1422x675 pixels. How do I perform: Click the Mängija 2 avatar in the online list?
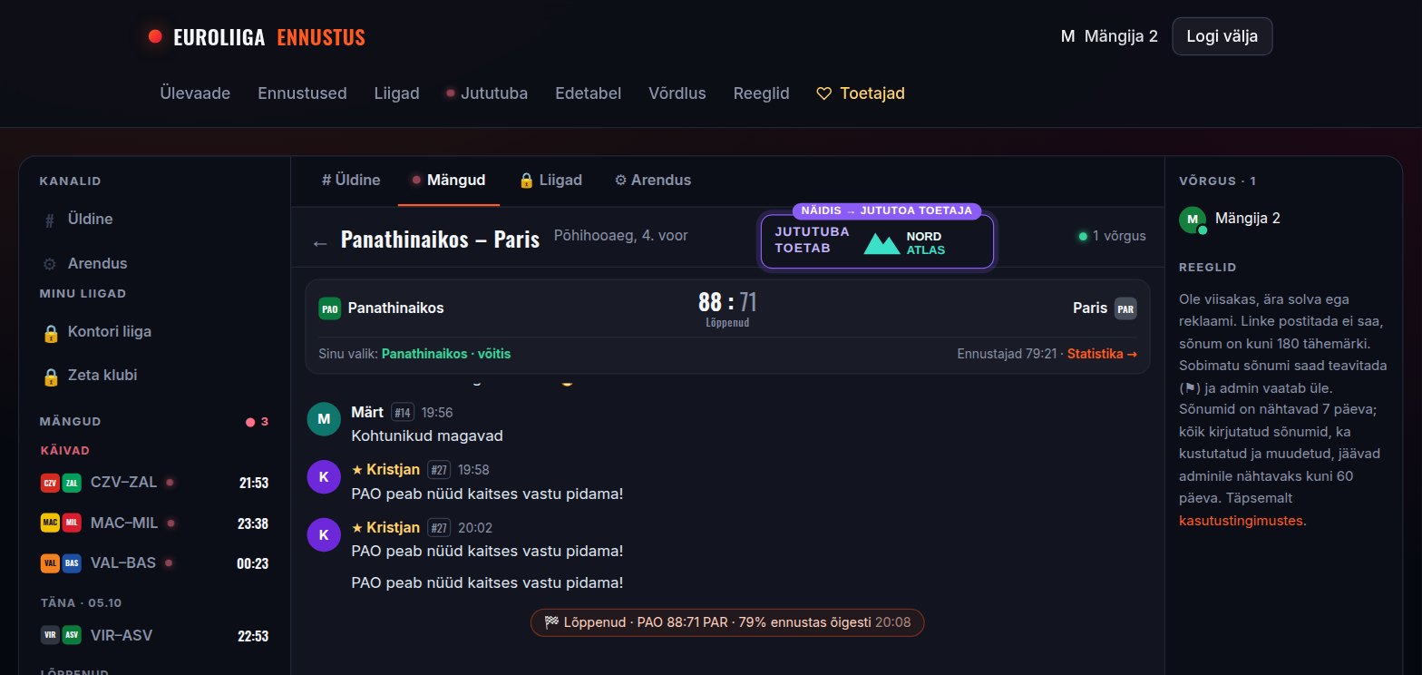[1193, 220]
